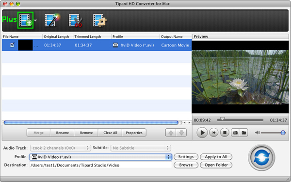Click Apply to All button
This screenshot has width=291, height=182.
click(216, 157)
